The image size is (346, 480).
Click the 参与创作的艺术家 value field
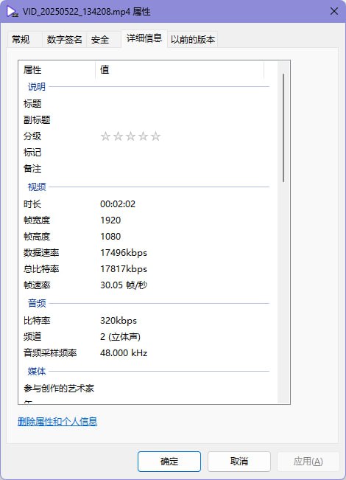[183, 389]
